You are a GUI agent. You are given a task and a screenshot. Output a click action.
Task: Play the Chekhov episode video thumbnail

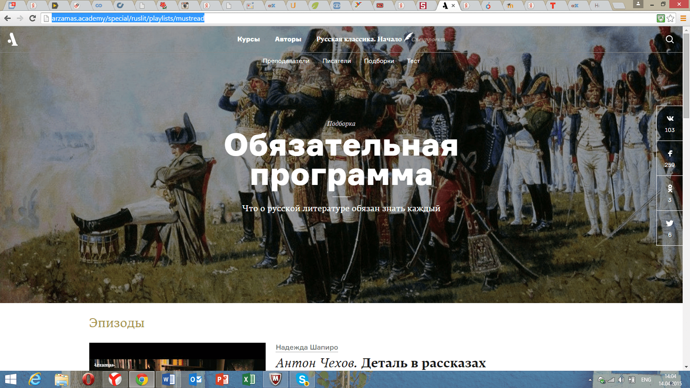(x=177, y=357)
